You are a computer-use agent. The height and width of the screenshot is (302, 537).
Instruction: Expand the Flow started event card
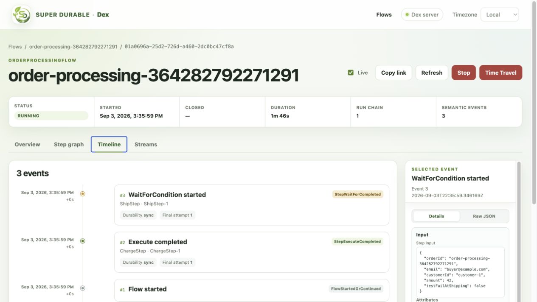pos(252,290)
